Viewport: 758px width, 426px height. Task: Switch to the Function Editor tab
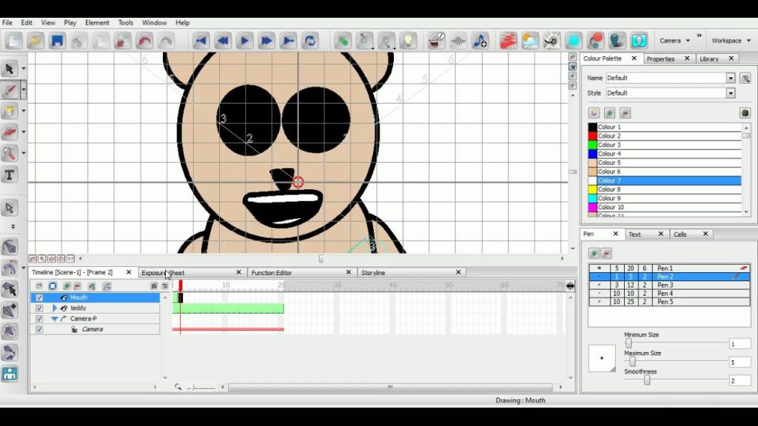272,273
